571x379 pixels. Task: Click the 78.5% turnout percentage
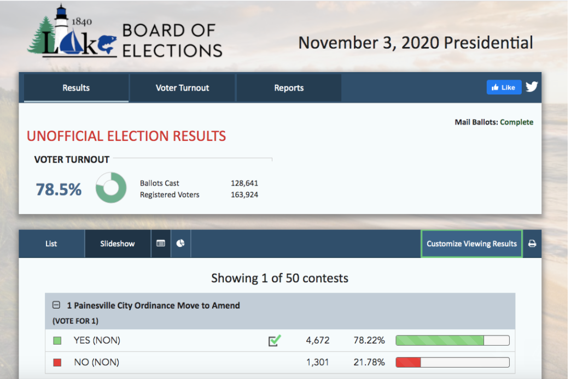click(x=59, y=189)
